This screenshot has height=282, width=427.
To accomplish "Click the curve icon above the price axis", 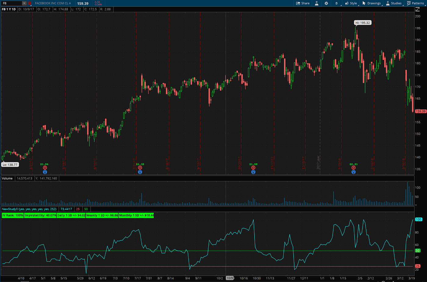I will click(418, 9).
